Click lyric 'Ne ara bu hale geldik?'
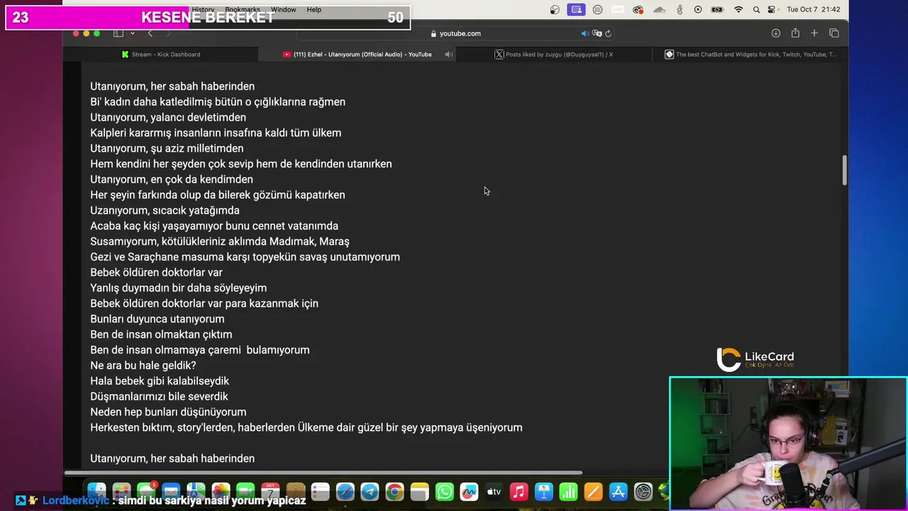Viewport: 908px width, 511px height. pos(143,366)
